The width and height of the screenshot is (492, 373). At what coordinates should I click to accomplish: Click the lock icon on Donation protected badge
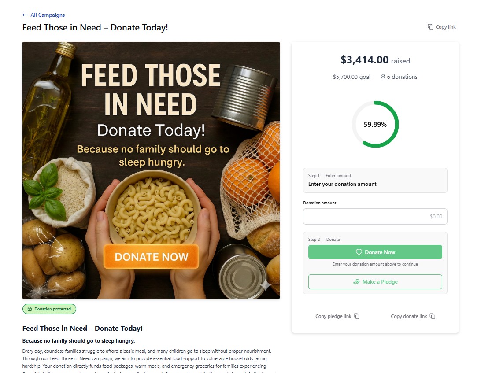(x=29, y=309)
